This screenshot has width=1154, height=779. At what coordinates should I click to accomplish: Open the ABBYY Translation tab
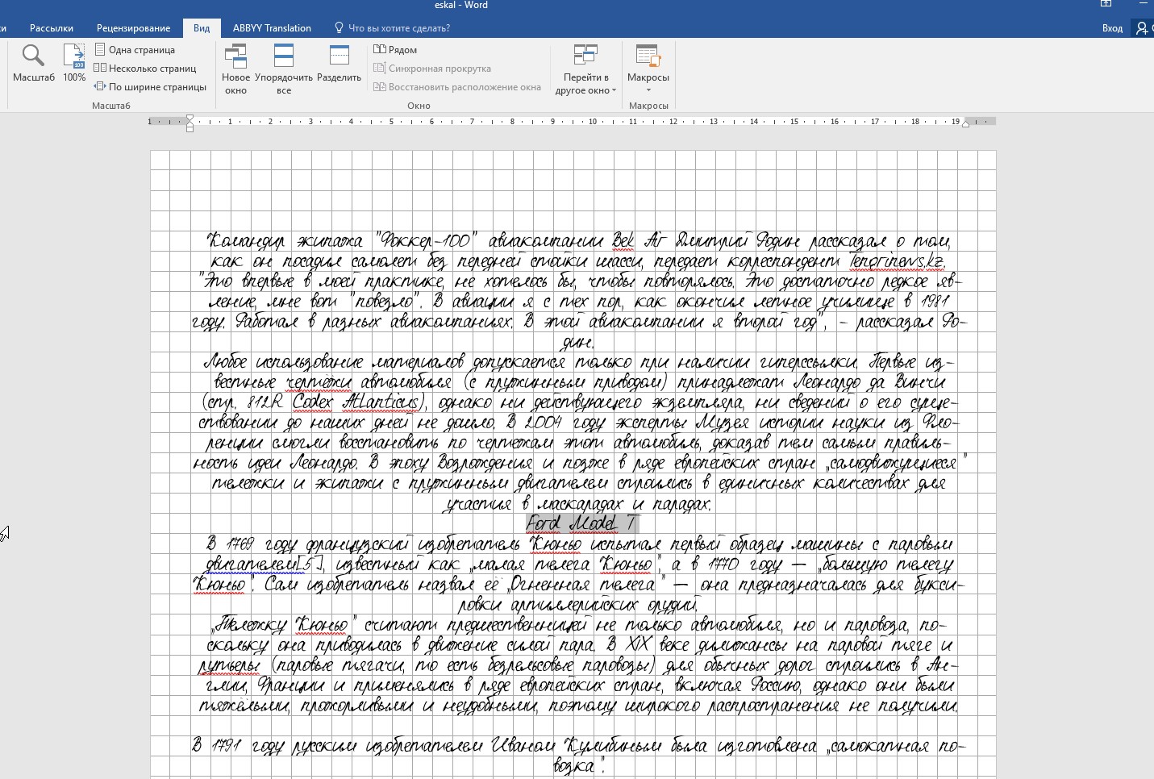[272, 28]
